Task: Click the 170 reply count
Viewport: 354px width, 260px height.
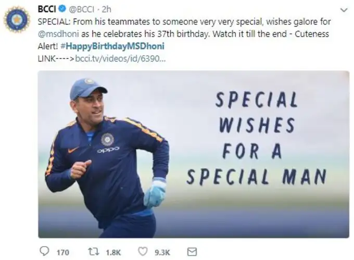Action: pyautogui.click(x=62, y=252)
